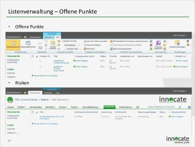Screen dimensions: 195x147
Task: Click the Risiken breadcrumb link
Action: (45, 100)
